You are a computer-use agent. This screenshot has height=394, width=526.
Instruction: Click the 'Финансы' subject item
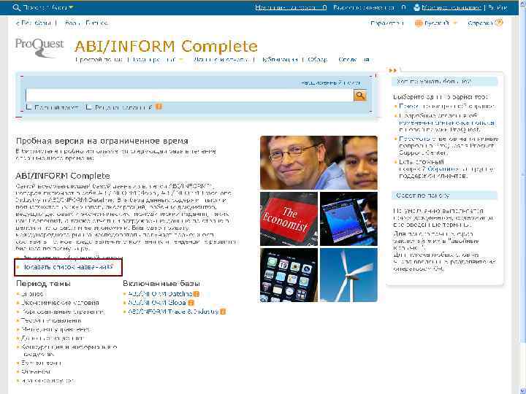pyautogui.click(x=37, y=371)
